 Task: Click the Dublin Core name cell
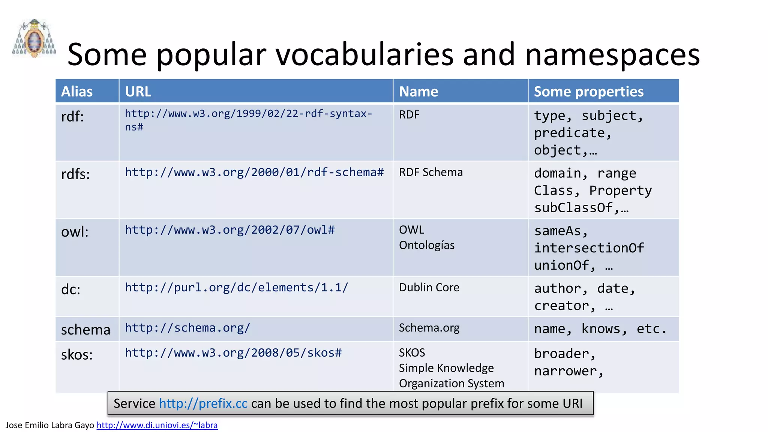tap(429, 288)
